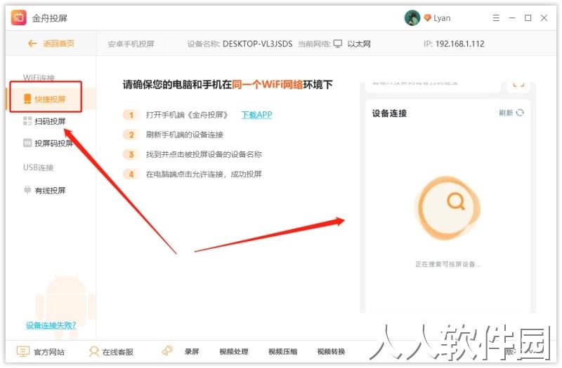Open the 录屏 tool
The image size is (562, 368).
pyautogui.click(x=192, y=352)
